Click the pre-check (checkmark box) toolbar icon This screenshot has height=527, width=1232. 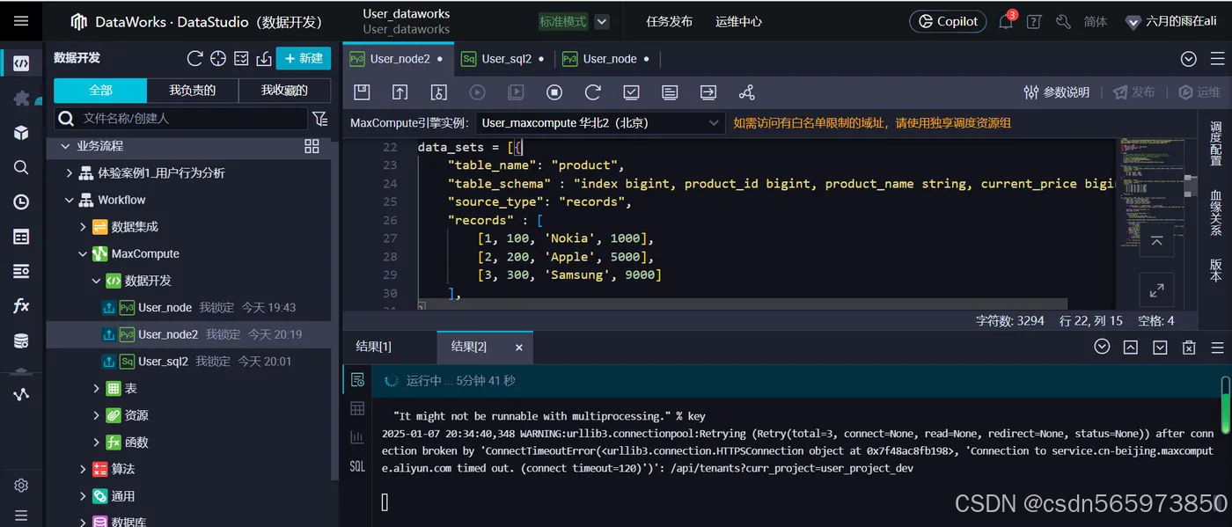pyautogui.click(x=631, y=92)
